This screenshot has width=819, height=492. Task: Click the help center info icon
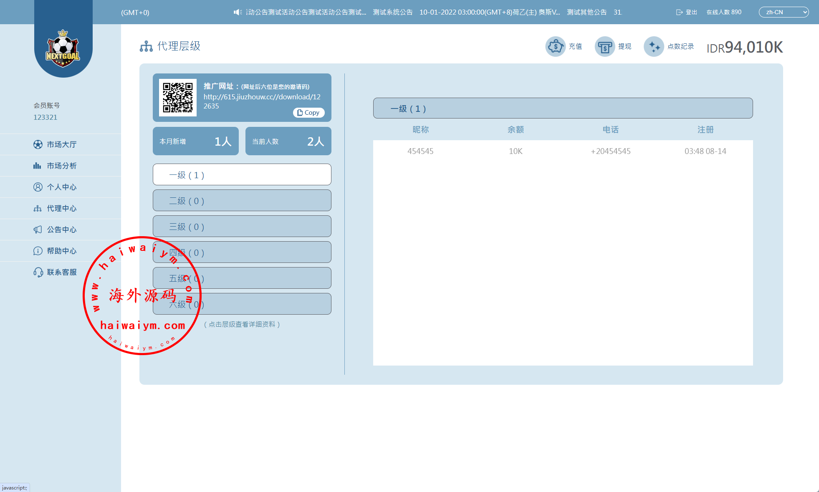tap(38, 251)
